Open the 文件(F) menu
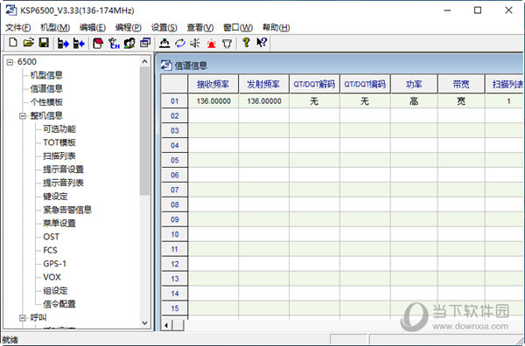This screenshot has height=346, width=525. (18, 27)
